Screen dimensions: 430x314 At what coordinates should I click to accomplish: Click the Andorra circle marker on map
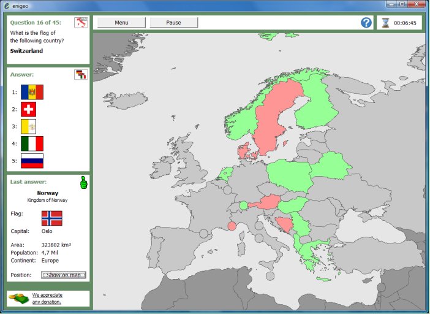pyautogui.click(x=203, y=234)
